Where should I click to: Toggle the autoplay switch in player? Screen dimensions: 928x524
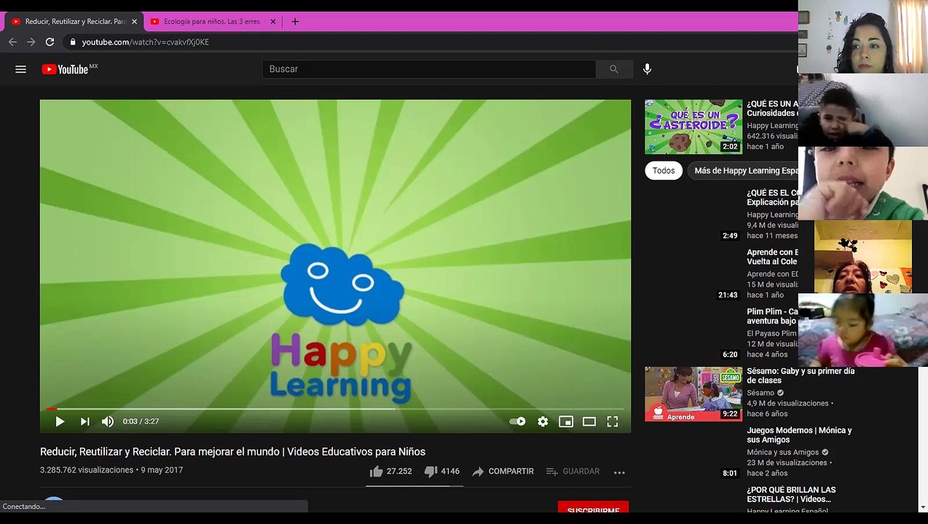tap(517, 421)
